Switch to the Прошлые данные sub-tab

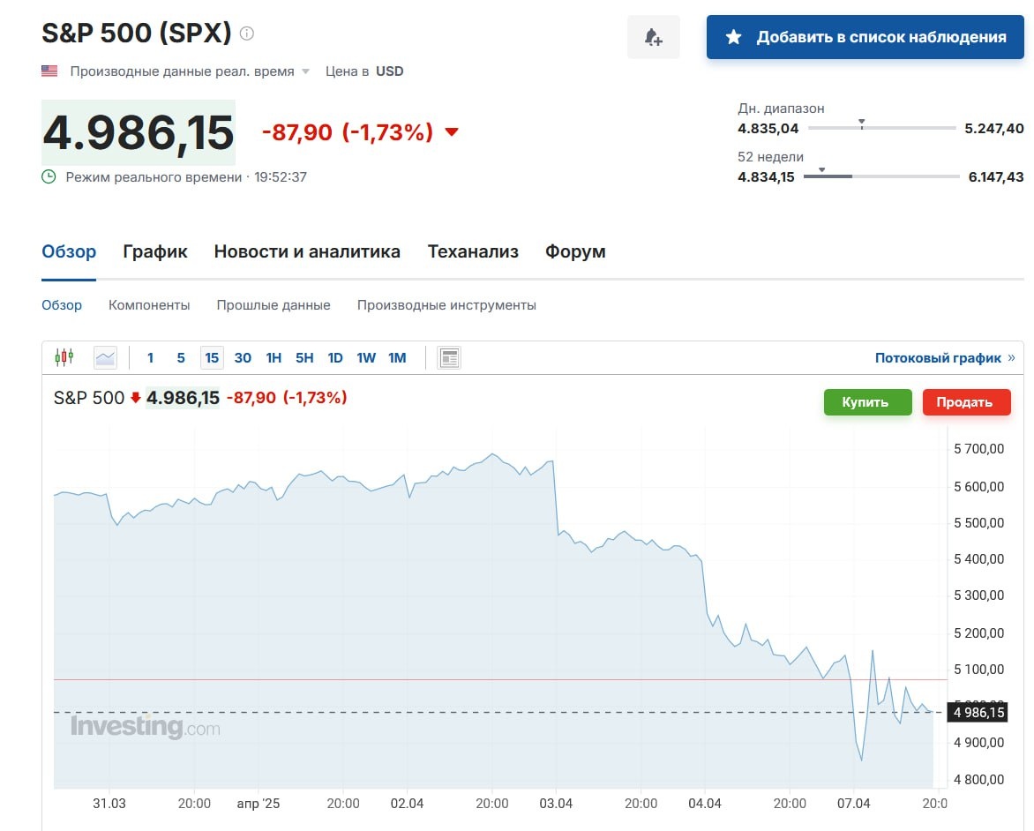(273, 305)
